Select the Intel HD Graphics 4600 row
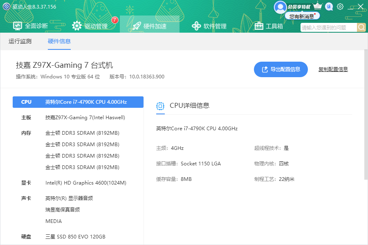 pyautogui.click(x=78, y=183)
